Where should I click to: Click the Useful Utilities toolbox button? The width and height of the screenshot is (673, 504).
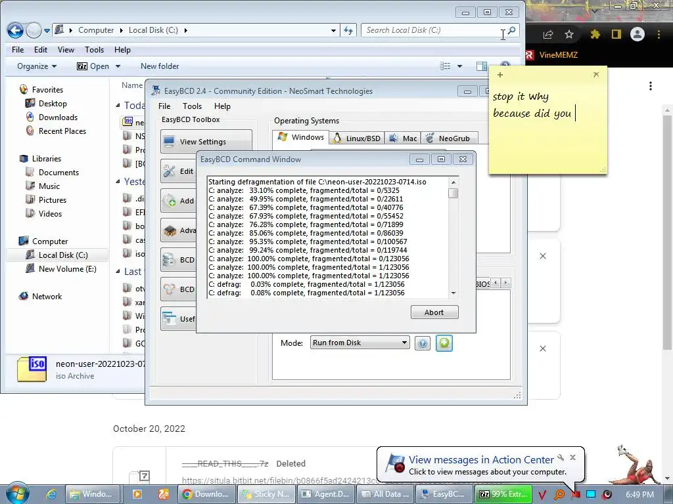pyautogui.click(x=179, y=319)
